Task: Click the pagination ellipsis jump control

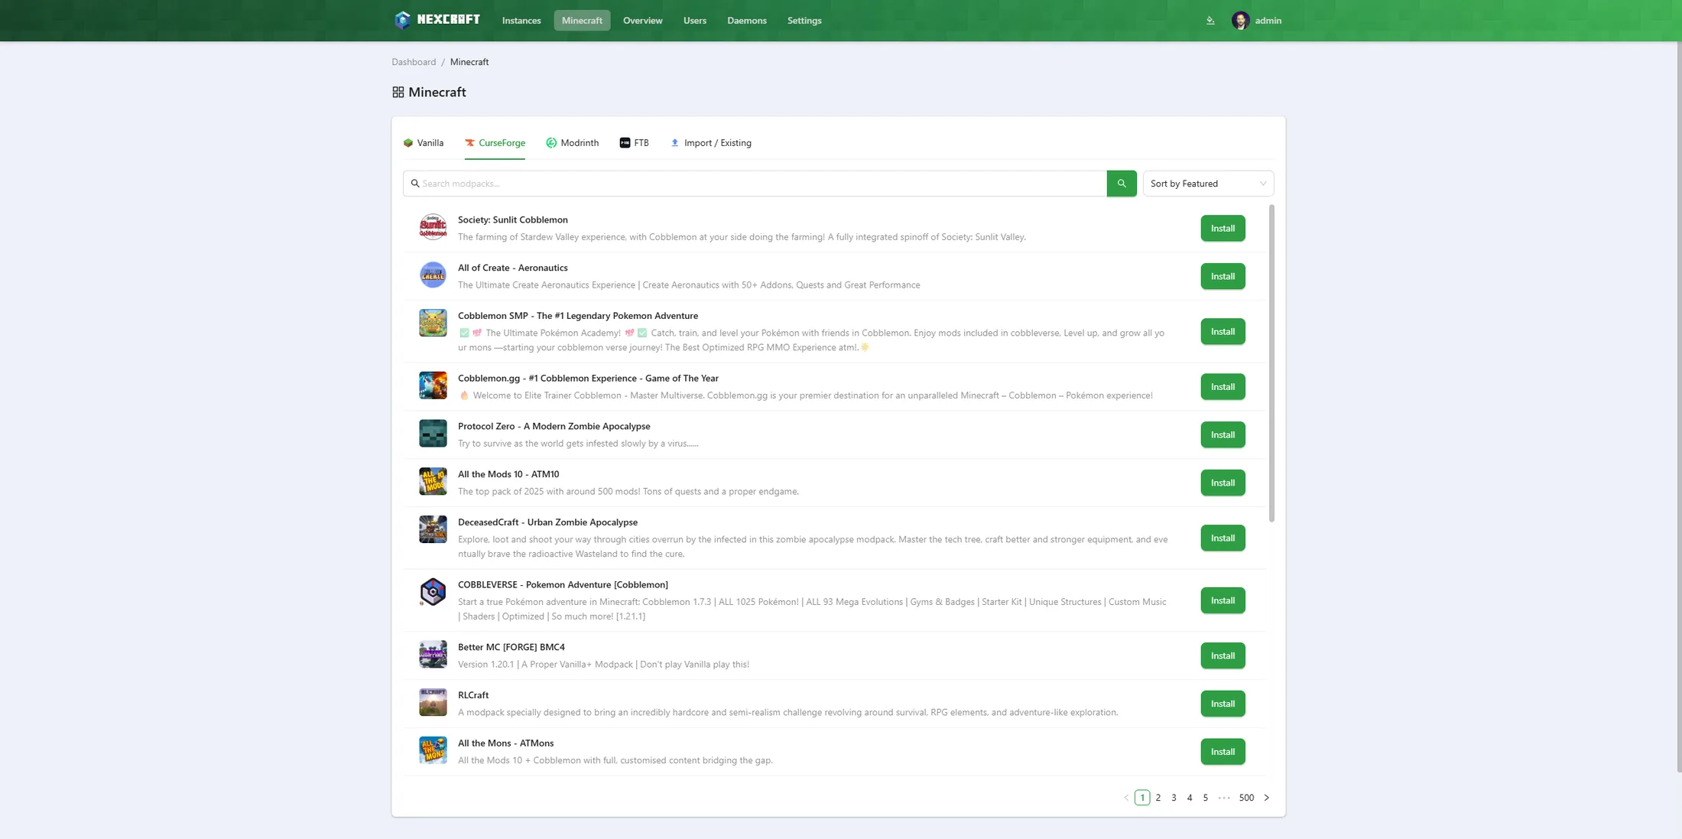Action: [1224, 798]
